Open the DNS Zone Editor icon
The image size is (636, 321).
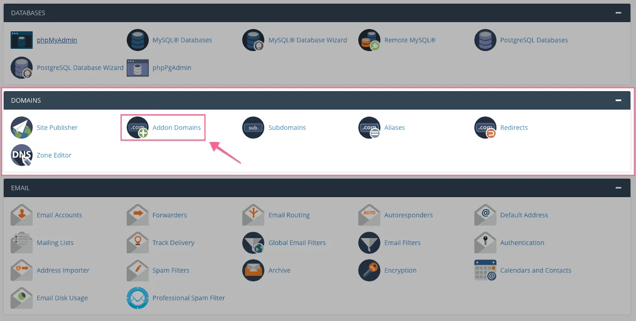click(22, 155)
